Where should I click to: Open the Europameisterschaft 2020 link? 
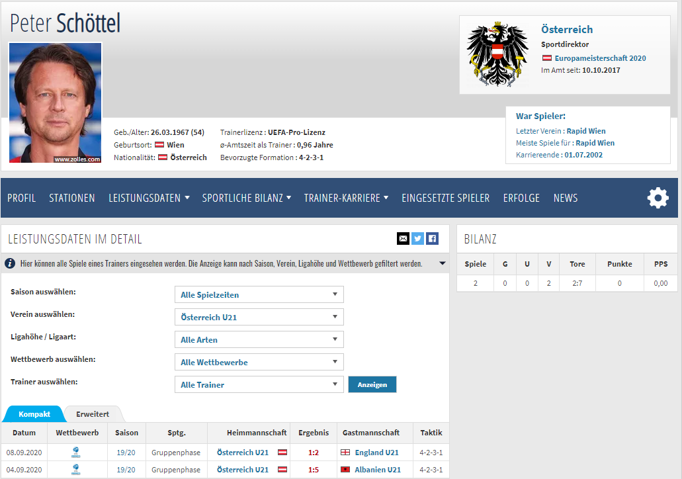coord(600,58)
